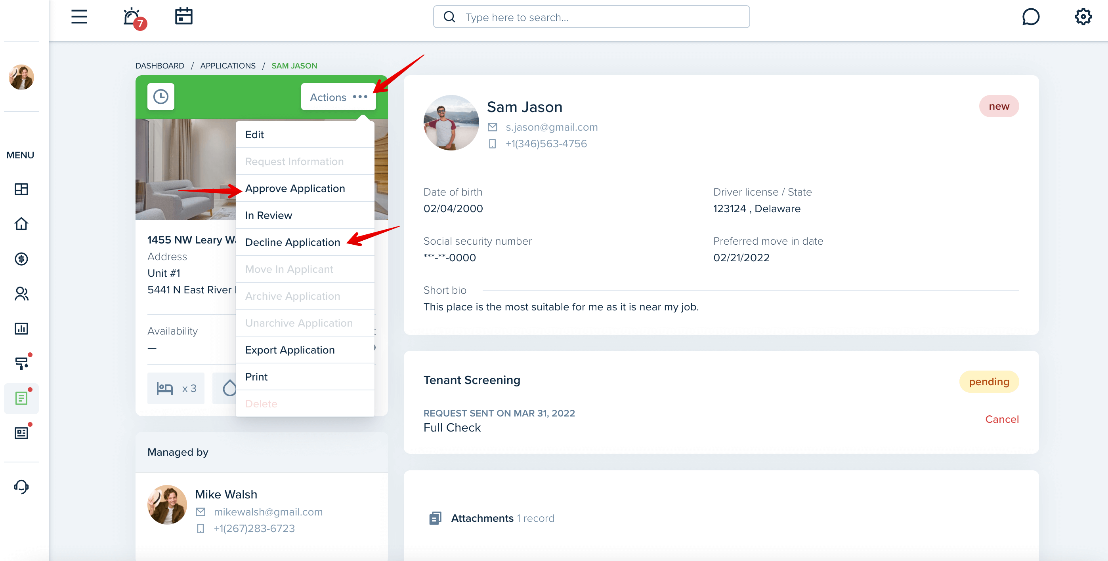Open accounting dollar icon in sidebar
The height and width of the screenshot is (561, 1108).
click(21, 259)
